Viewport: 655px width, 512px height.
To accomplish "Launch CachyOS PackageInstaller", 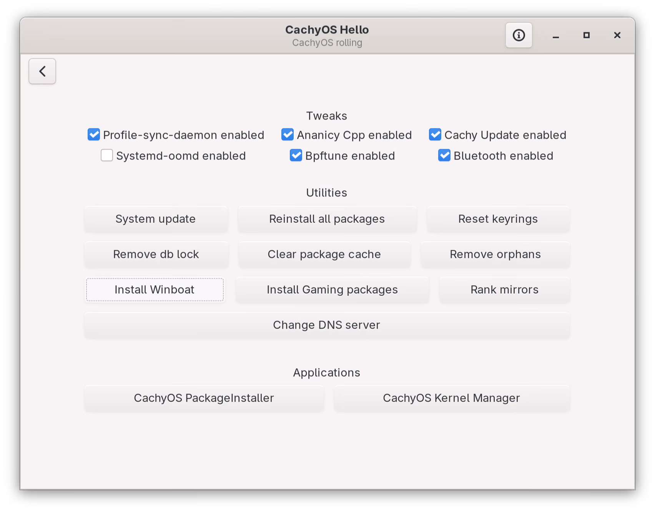I will (x=204, y=398).
